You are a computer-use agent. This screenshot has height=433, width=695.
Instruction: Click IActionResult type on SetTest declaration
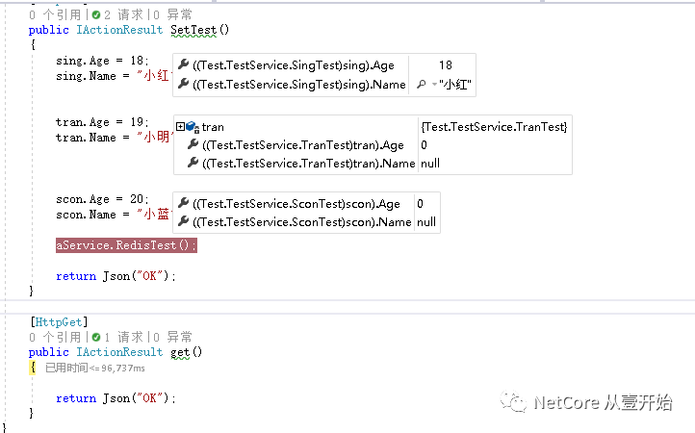click(x=119, y=30)
